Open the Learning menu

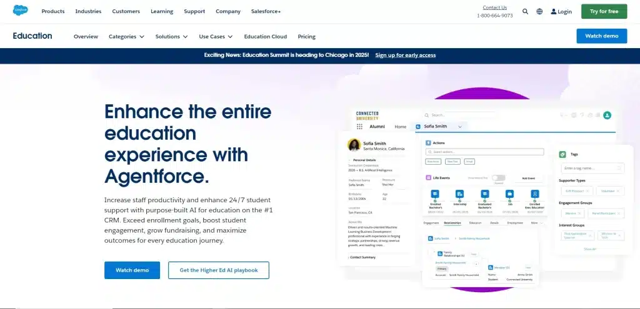162,11
